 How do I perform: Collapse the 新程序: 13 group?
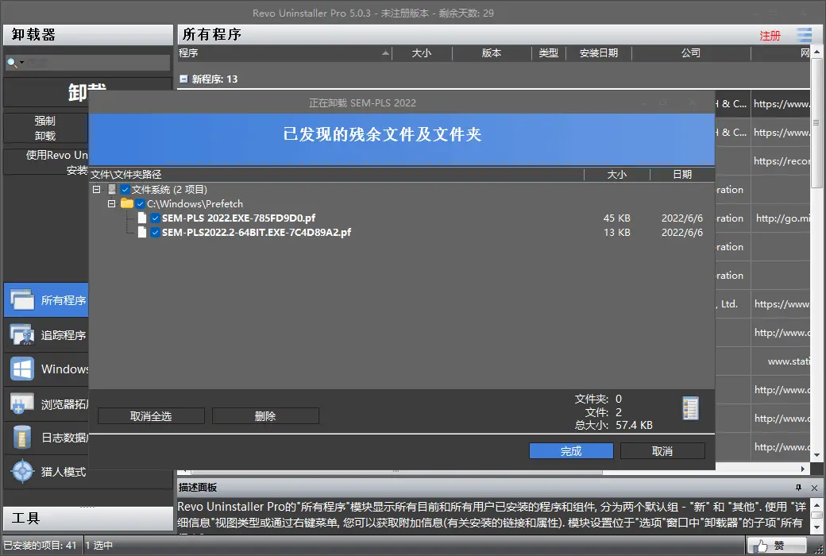[x=183, y=79]
